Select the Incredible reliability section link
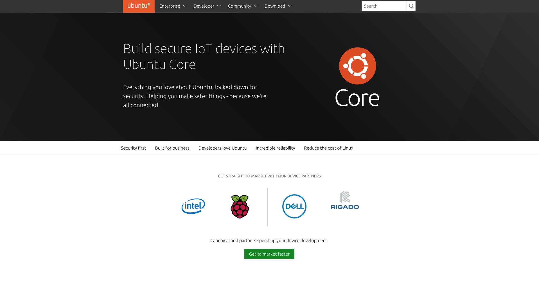The height and width of the screenshot is (282, 539). coord(275,148)
